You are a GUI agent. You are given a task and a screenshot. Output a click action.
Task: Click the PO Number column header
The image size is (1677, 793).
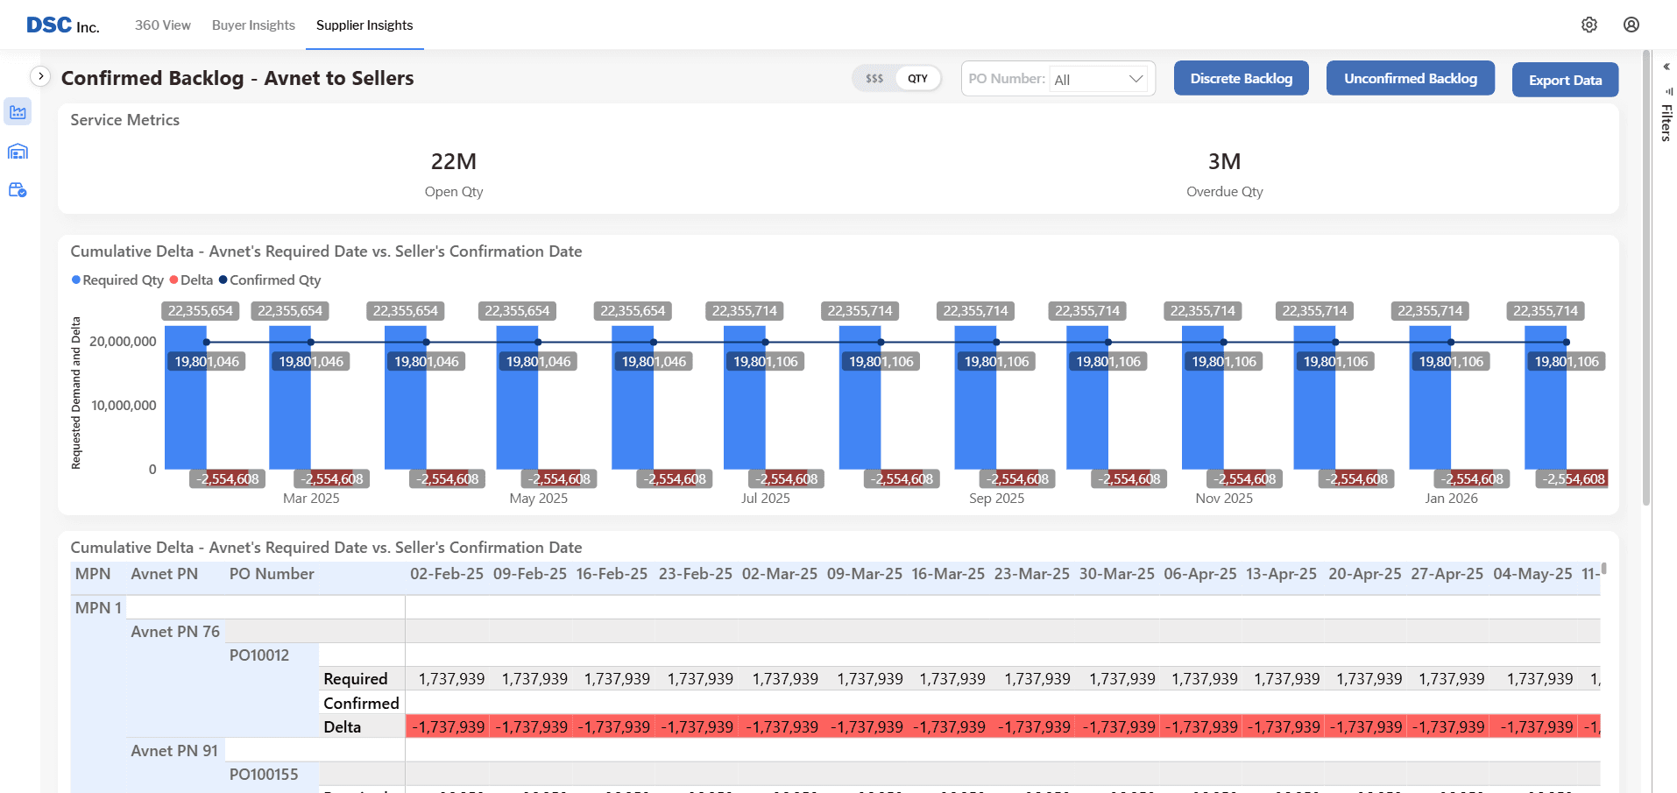[272, 574]
